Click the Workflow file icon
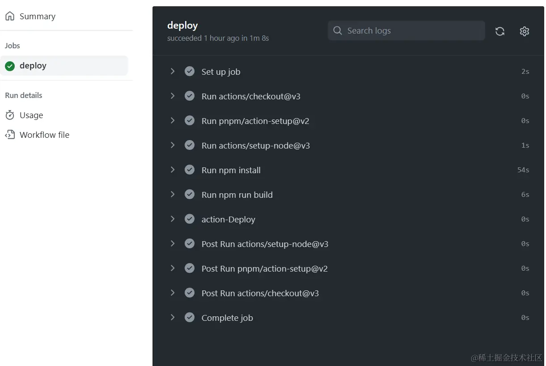 [10, 135]
